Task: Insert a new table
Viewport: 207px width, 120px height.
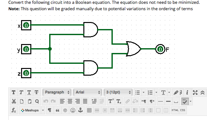Action: coord(89,110)
